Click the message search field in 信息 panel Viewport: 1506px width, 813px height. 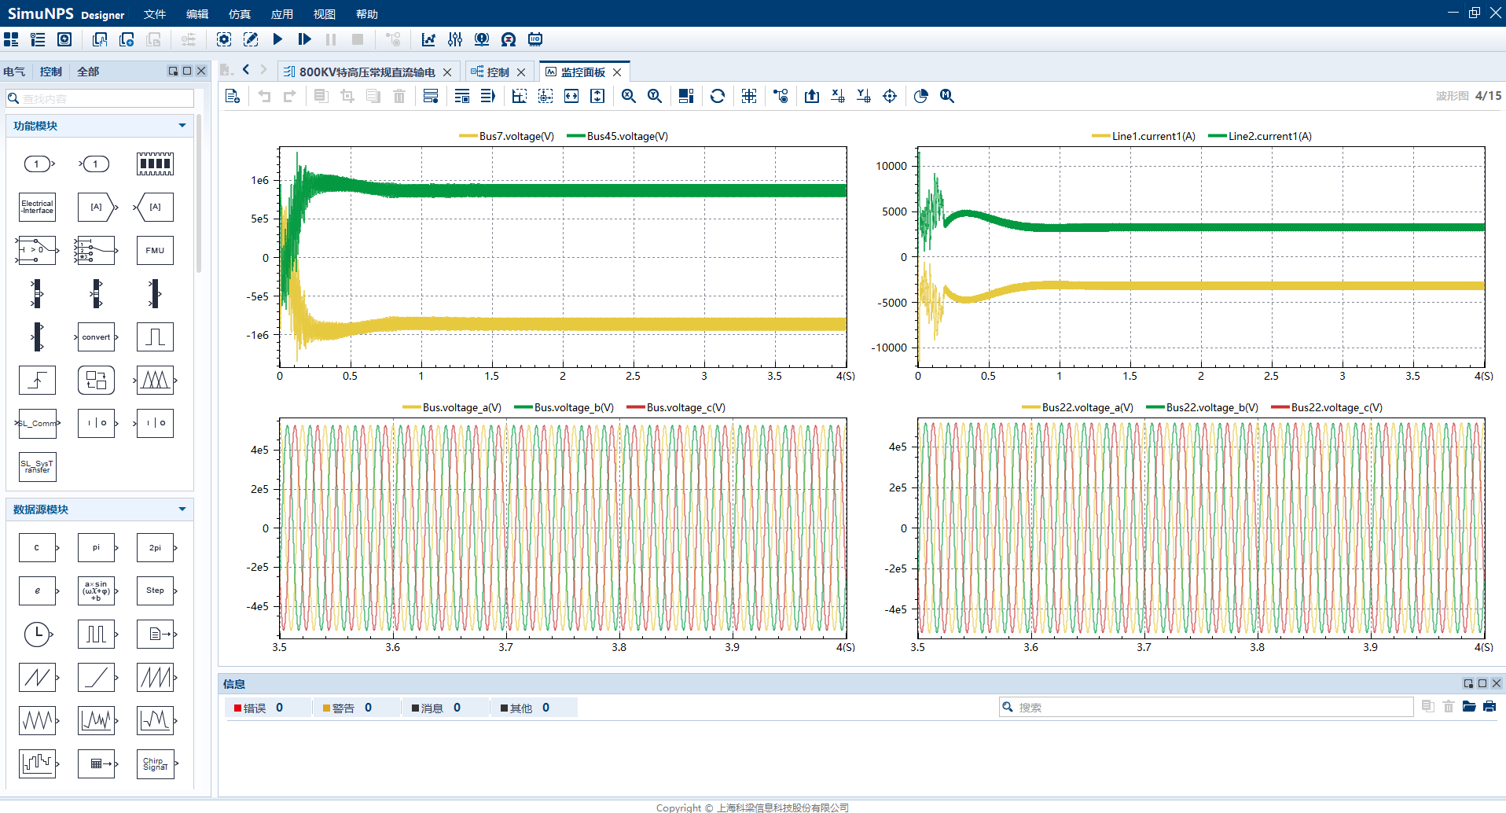tap(1206, 707)
